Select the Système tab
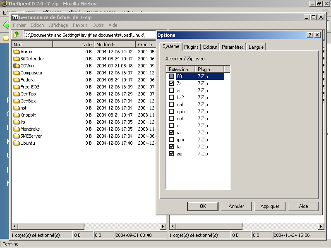Image resolution: width=331 pixels, height=248 pixels. 171,46
